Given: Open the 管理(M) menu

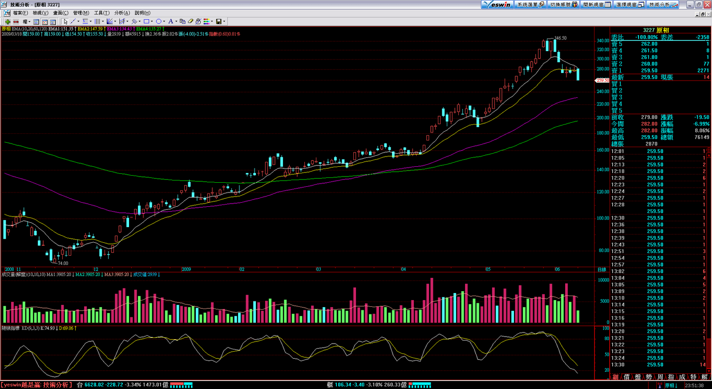Looking at the screenshot, I should tap(81, 13).
